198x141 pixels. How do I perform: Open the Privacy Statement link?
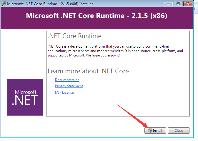pyautogui.click(x=69, y=86)
